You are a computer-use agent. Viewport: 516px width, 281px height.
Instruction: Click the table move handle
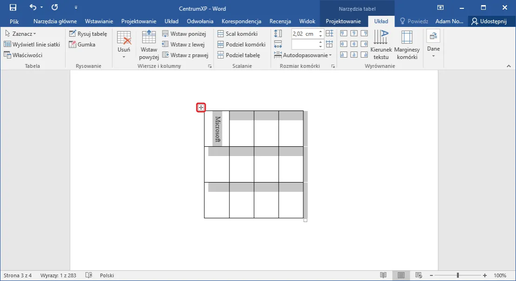click(x=201, y=108)
